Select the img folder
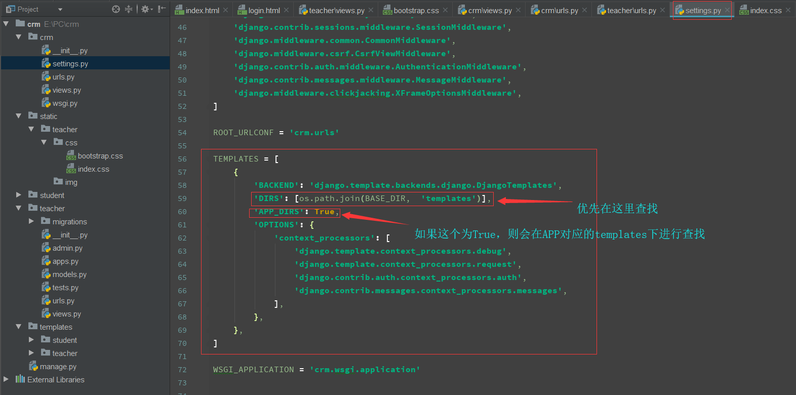The width and height of the screenshot is (796, 395). click(x=71, y=182)
